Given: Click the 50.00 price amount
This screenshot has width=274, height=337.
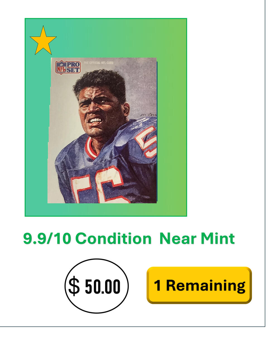Looking at the screenshot, I should 102,287.
